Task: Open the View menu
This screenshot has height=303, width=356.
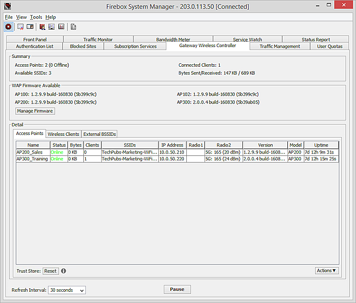Action: coord(22,17)
